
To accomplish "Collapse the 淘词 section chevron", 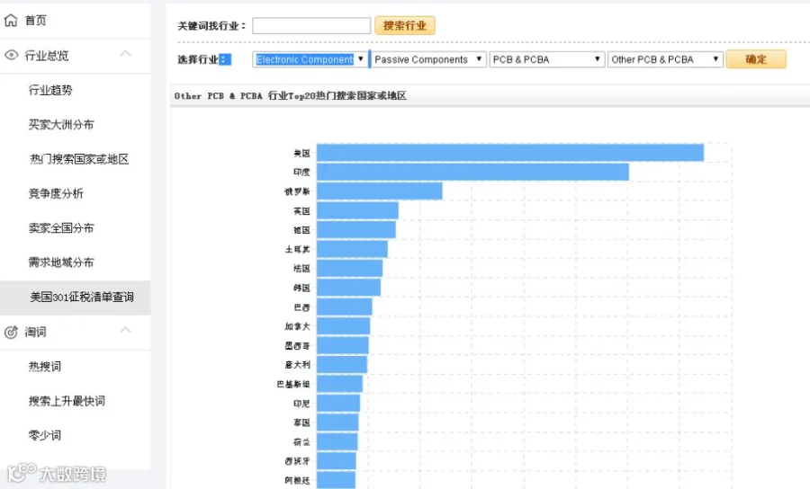I will tap(125, 330).
